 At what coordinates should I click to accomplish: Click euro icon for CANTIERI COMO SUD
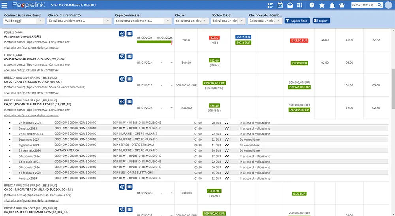point(122,79)
